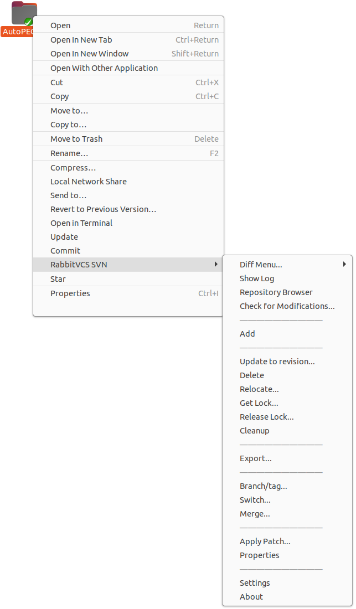Check for Modifications in the repository
356x609 pixels.
287,306
